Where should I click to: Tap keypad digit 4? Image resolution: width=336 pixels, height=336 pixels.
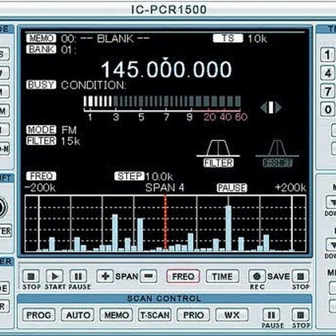tap(328, 73)
